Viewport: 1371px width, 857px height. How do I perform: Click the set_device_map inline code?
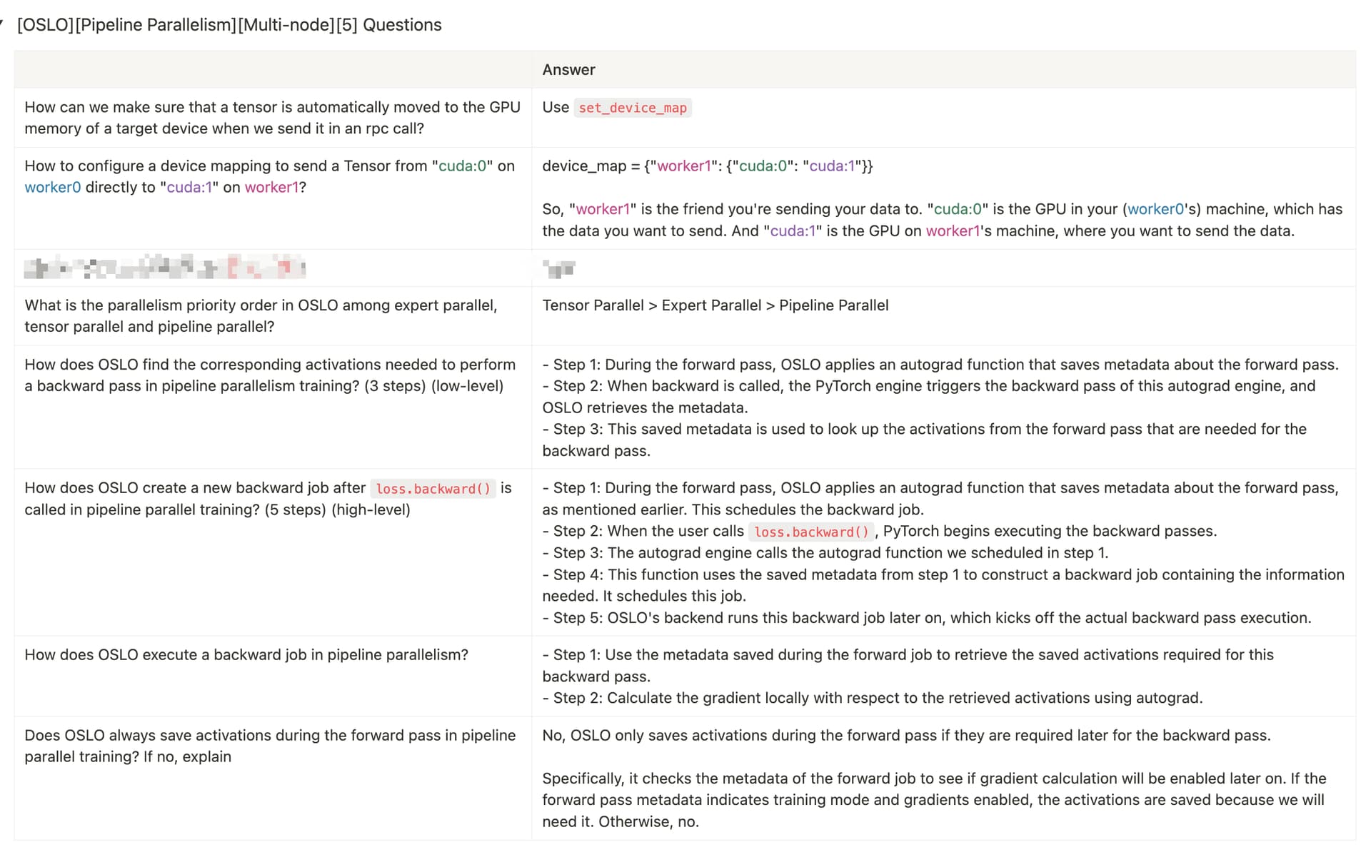[632, 108]
